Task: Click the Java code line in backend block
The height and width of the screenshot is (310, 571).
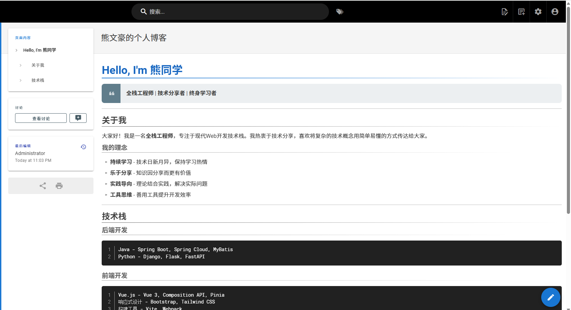Action: tap(176, 249)
